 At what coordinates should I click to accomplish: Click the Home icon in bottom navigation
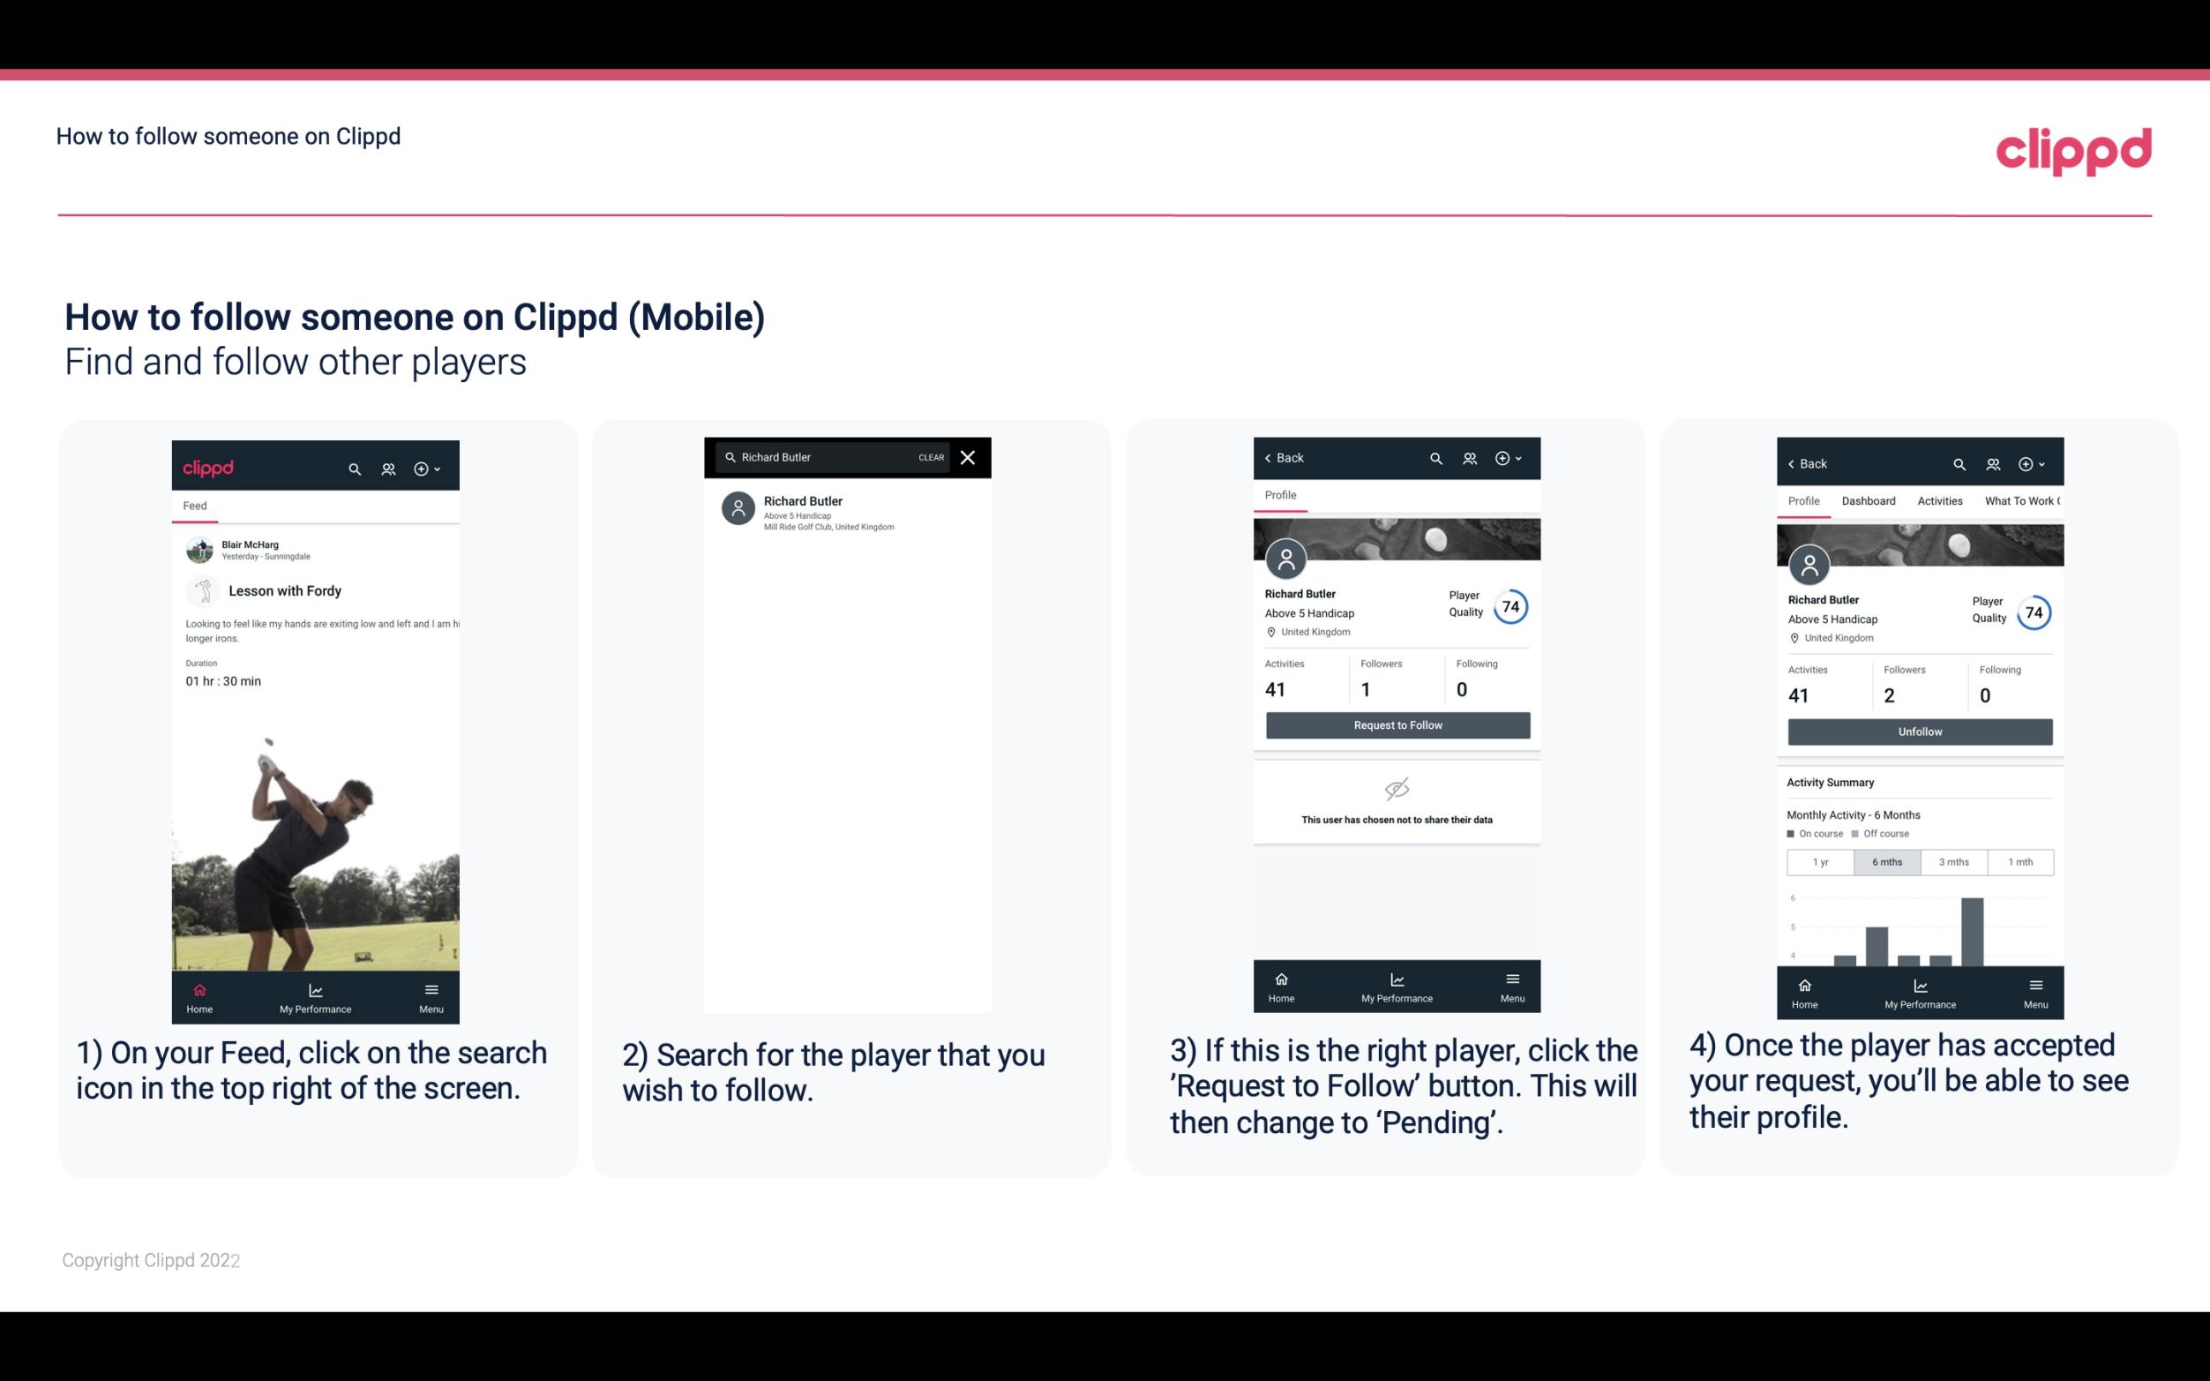tap(199, 987)
